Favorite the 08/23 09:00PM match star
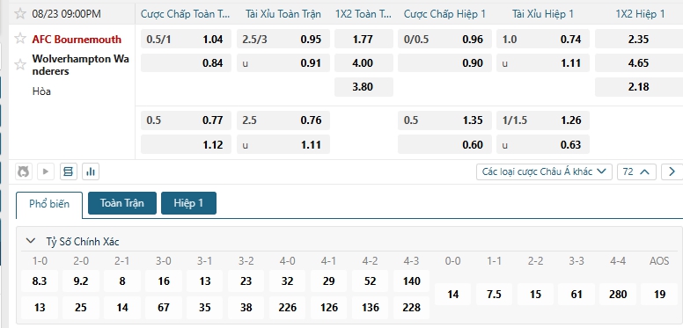 pos(20,13)
